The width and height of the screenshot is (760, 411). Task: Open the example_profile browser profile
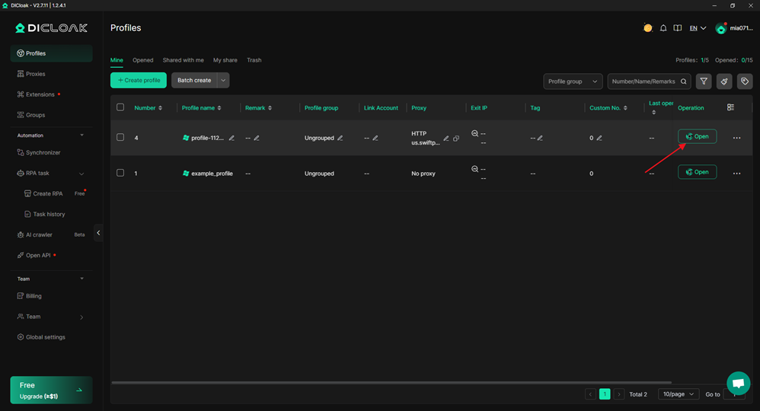(x=697, y=173)
